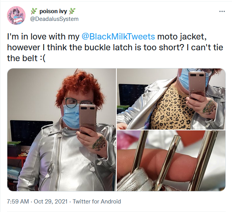Open the buckle latch close-up photo

coord(171,161)
